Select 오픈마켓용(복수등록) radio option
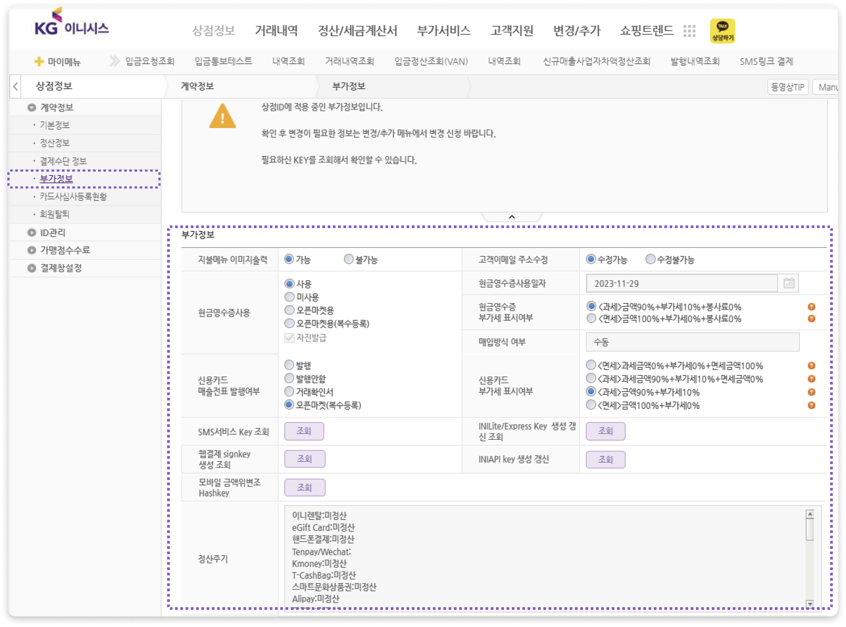Viewport: 846px width, 627px height. coord(289,323)
